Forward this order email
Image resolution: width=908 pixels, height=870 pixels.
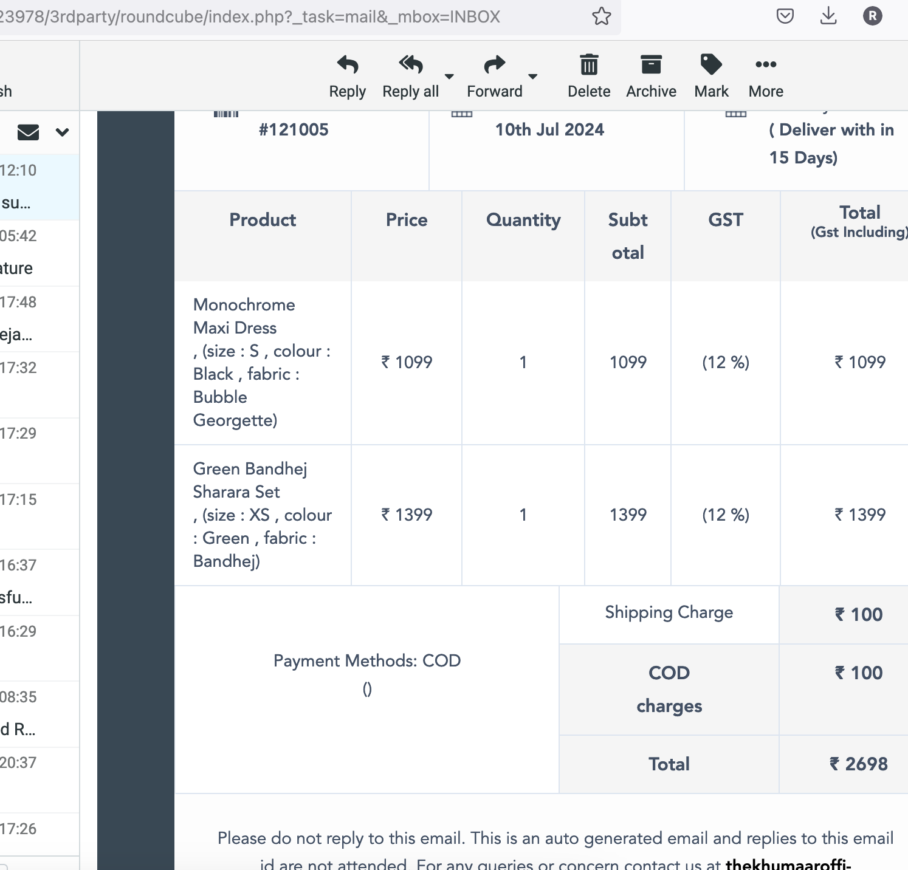[494, 65]
